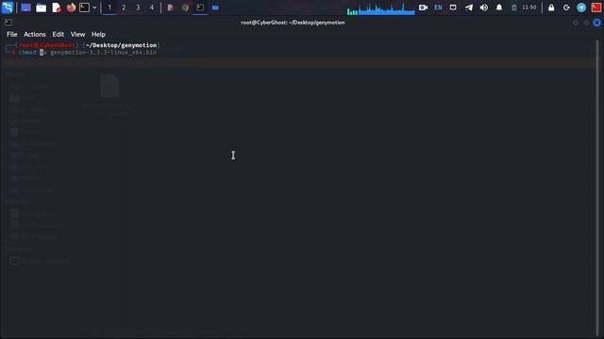Select the active terminal taskbar button

200,8
